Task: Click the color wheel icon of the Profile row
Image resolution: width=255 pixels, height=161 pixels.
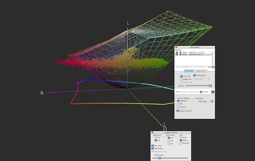Action: [x=180, y=55]
